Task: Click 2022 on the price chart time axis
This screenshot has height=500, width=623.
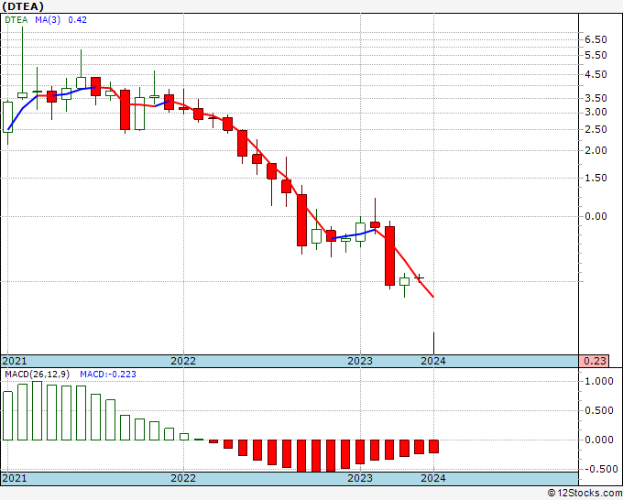Action: coord(183,361)
